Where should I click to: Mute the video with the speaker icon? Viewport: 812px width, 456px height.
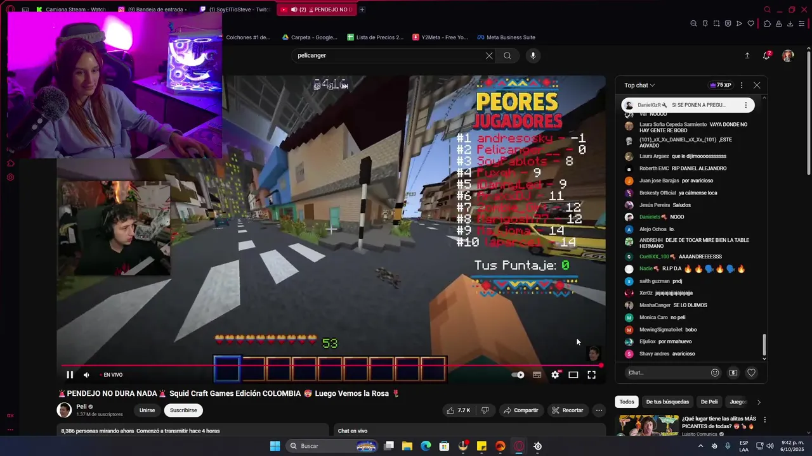(x=86, y=375)
